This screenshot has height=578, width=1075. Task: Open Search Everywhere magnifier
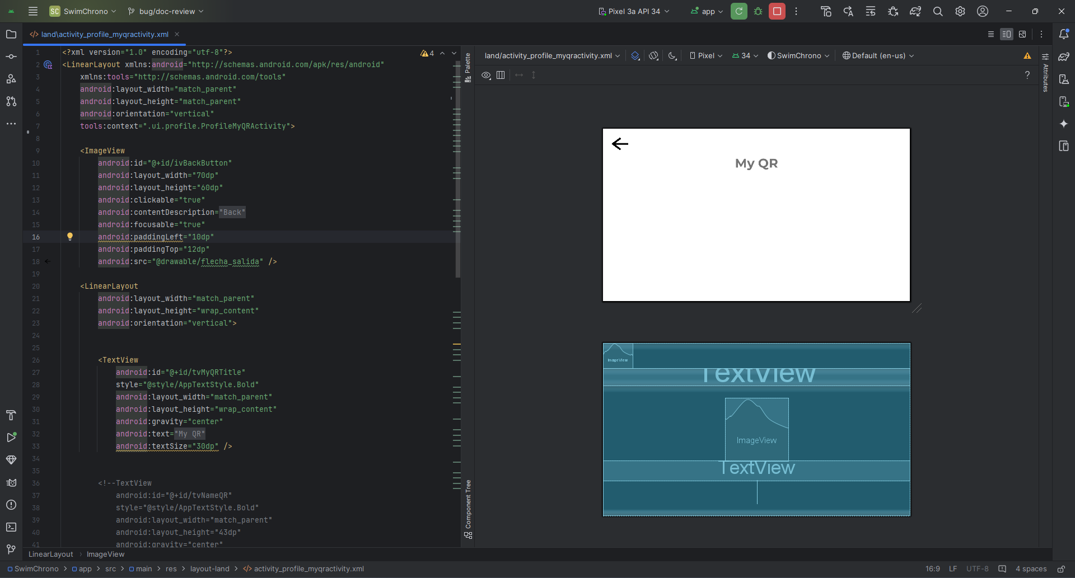tap(938, 11)
